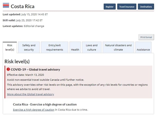Go to Destinations
The width and height of the screenshot is (159, 116).
(146, 7)
